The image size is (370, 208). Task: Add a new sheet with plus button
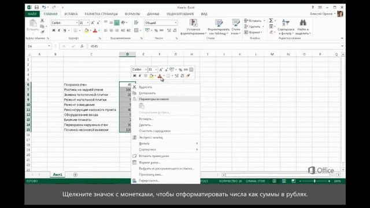(75, 174)
